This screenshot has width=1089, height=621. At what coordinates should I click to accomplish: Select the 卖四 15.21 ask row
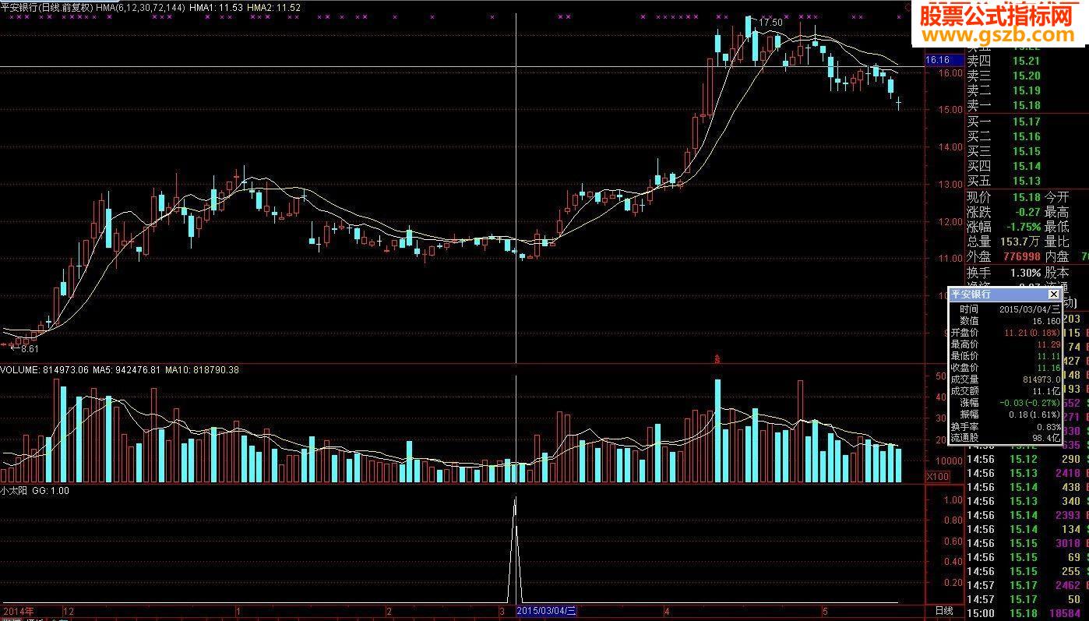point(1005,61)
